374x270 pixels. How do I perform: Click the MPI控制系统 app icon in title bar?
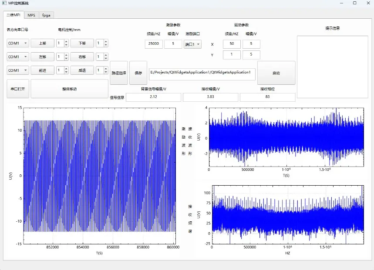coord(4,3)
